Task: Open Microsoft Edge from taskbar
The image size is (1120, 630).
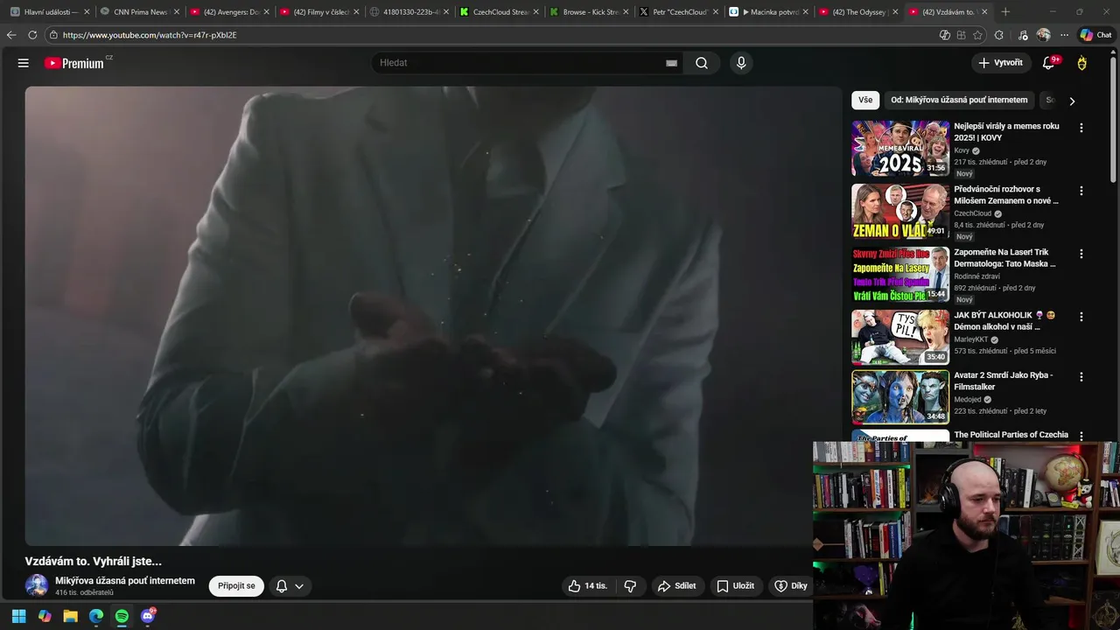Action: tap(96, 616)
